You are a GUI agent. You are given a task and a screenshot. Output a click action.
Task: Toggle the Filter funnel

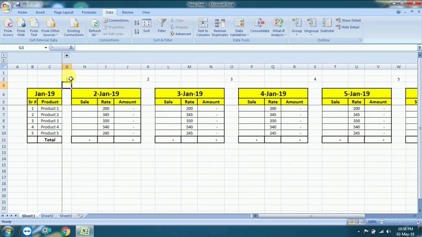[162, 26]
